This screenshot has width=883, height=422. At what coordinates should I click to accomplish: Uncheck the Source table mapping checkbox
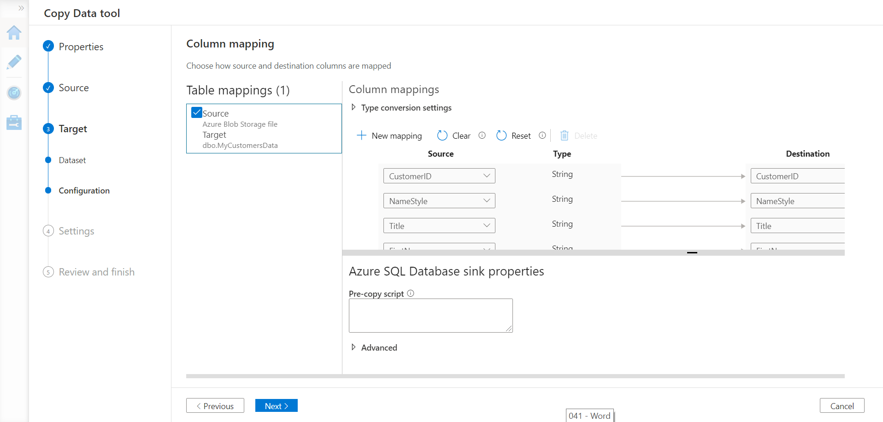click(197, 113)
